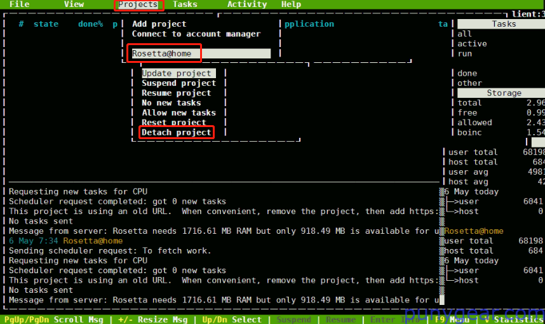
Task: Click PgUp/PgDn Scroll Msg hint in status bar
Action: click(53, 320)
